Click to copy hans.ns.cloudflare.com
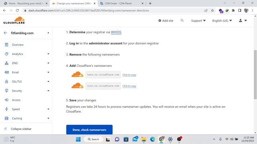Viewport: 257px width, 144px height. 129,75
